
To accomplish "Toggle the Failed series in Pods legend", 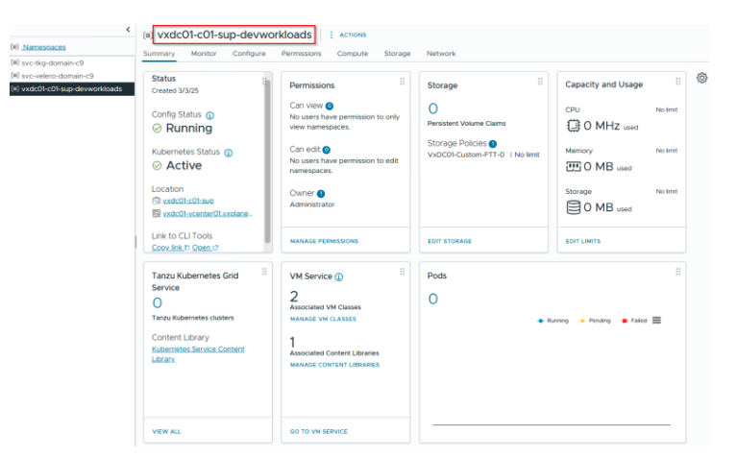I will (x=634, y=320).
